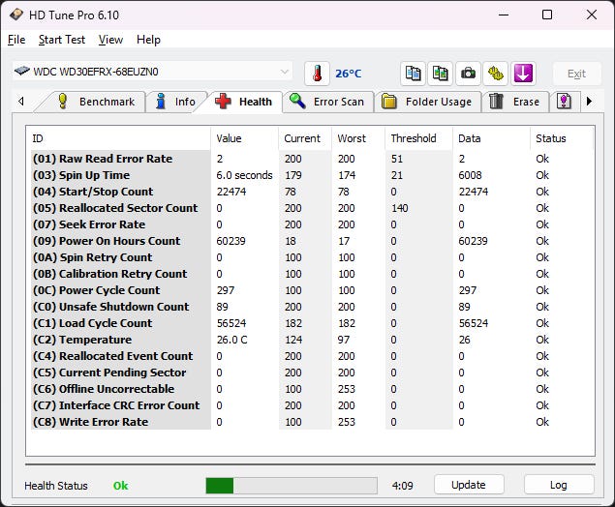Select the Reallocated Event Count row
The height and width of the screenshot is (507, 615).
tap(312, 356)
